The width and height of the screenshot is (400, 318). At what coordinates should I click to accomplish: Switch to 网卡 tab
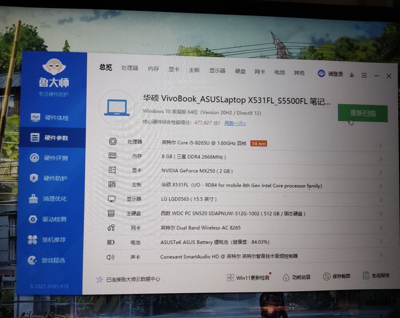point(260,72)
